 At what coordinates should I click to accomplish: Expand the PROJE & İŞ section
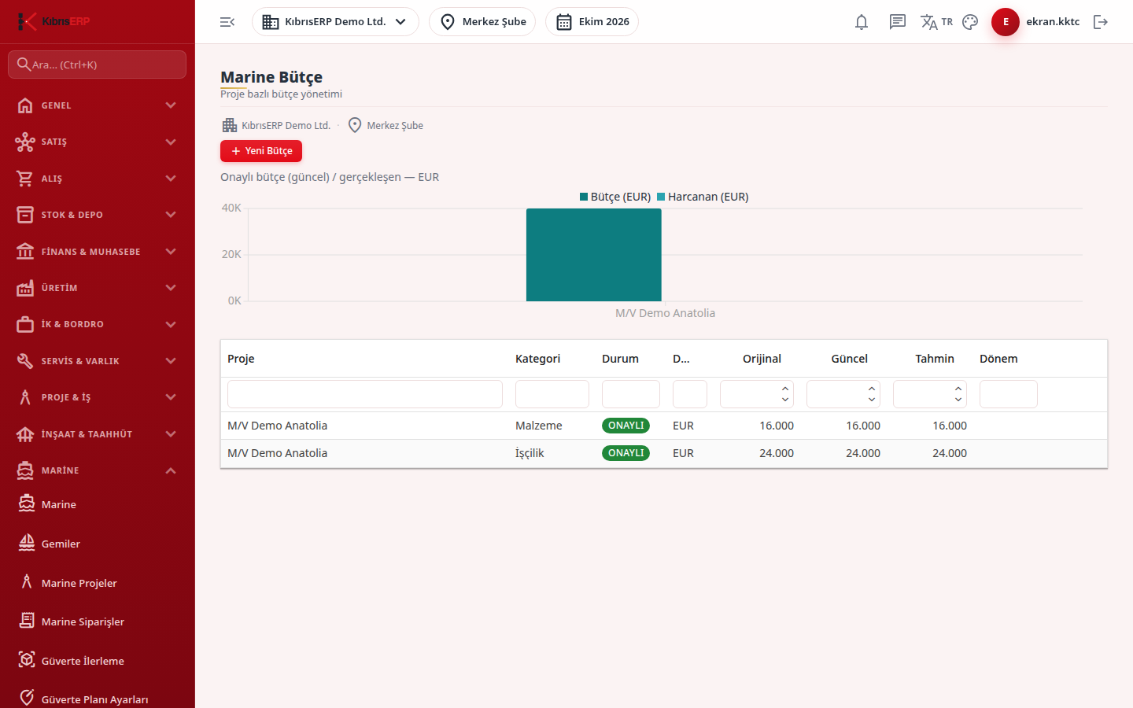tap(98, 397)
